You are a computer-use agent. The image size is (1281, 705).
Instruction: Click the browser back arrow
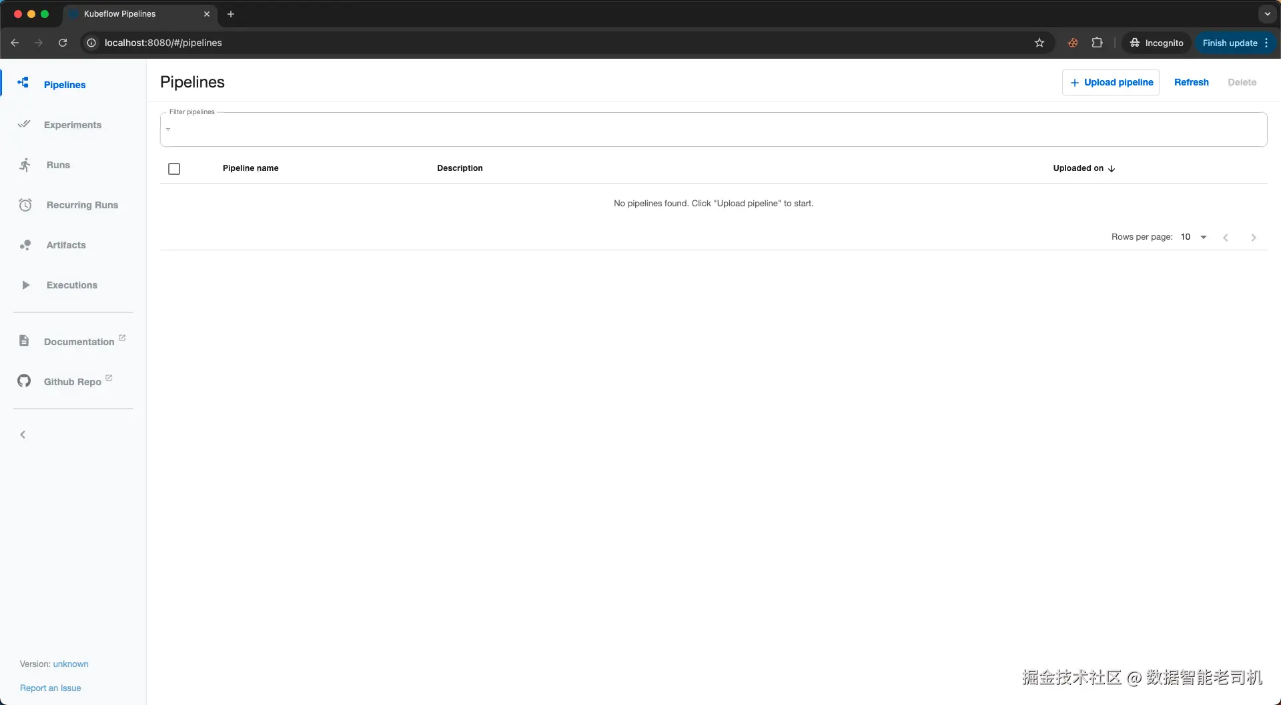[15, 43]
